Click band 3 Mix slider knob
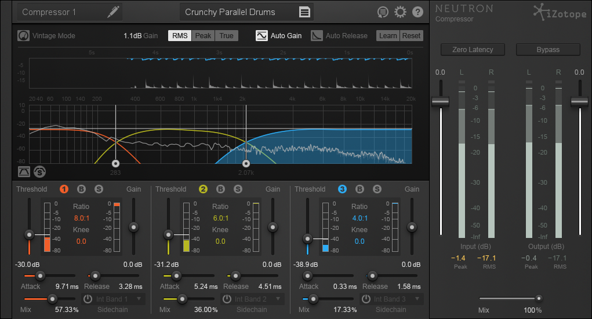Viewport: 592px width, 319px height. tap(313, 299)
